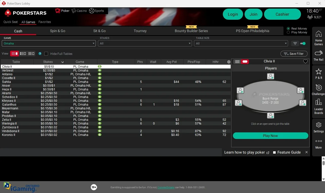
Task: Click the ConnexOntario help link
Action: point(166,187)
